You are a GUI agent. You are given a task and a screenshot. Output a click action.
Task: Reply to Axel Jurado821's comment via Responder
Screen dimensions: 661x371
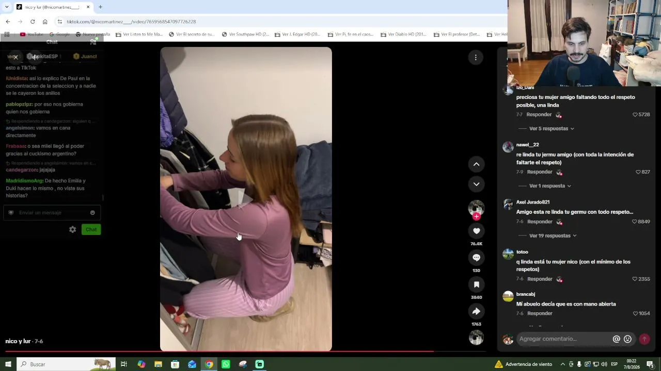pos(539,222)
